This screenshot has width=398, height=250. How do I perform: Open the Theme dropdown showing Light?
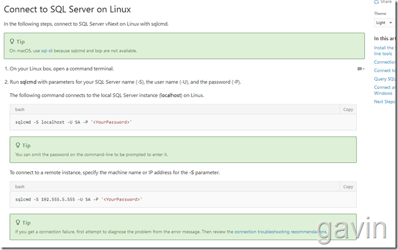(384, 23)
